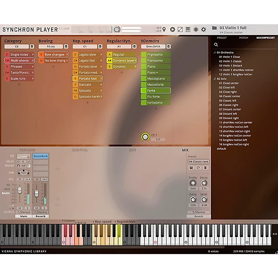Switch to the CONTROL tab

click(80, 150)
